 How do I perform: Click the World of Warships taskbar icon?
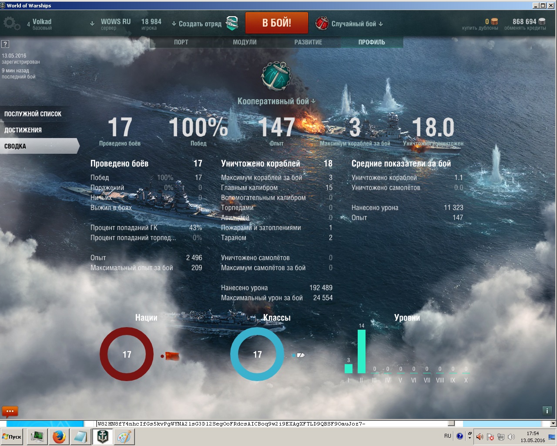pos(103,436)
